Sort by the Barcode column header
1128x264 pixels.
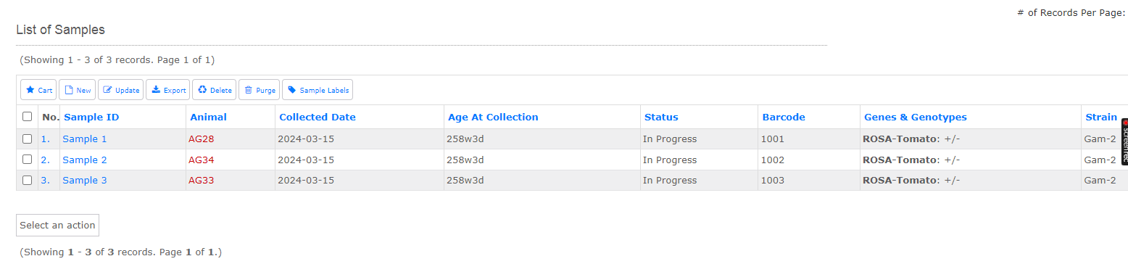(x=784, y=117)
